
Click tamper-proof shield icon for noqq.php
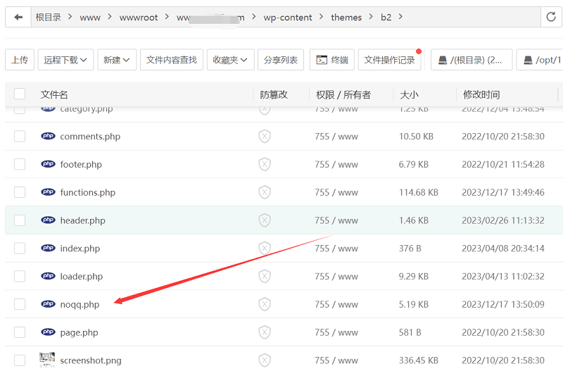pos(265,304)
